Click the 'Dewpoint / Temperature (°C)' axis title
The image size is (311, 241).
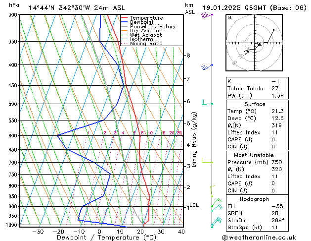(106, 238)
